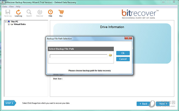Screen dimensions: 179x111
Task: Click the Virtual Disks drive icon
Action: coord(12,24)
